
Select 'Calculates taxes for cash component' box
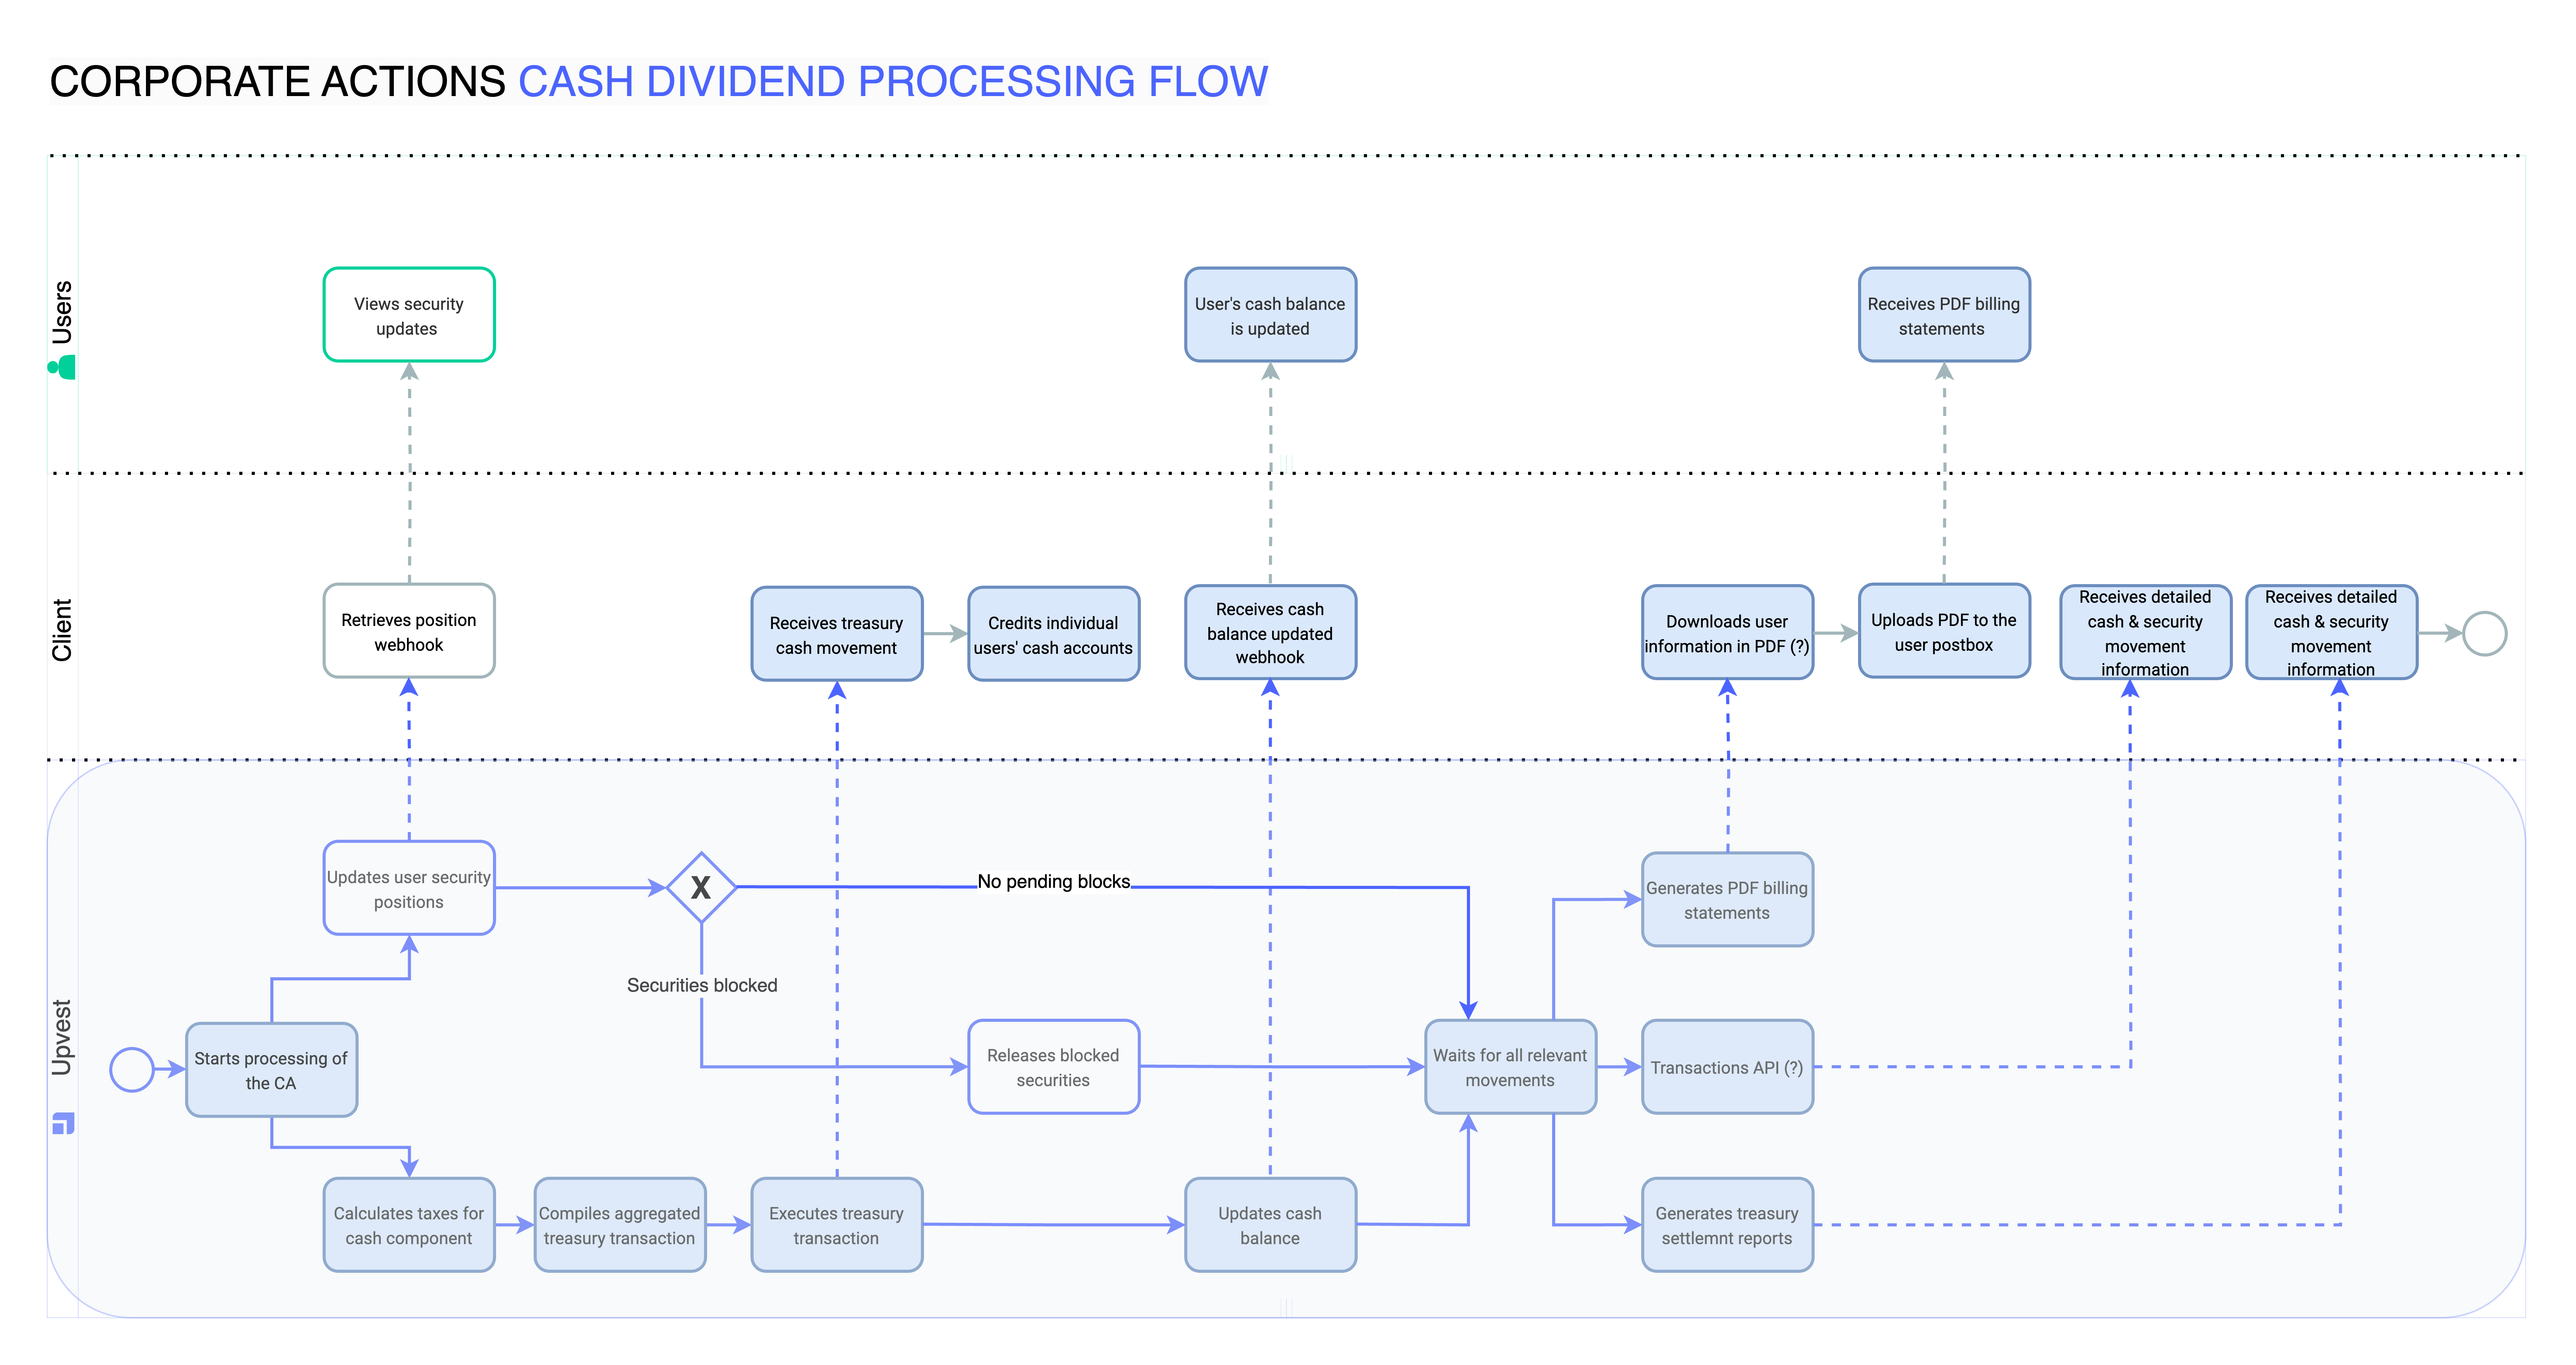[409, 1225]
